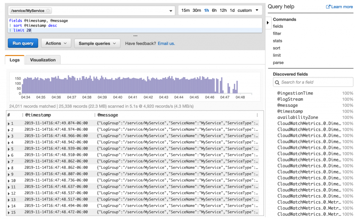Open the @message column options icon
Screen dimensions: 355x219
tap(94, 115)
